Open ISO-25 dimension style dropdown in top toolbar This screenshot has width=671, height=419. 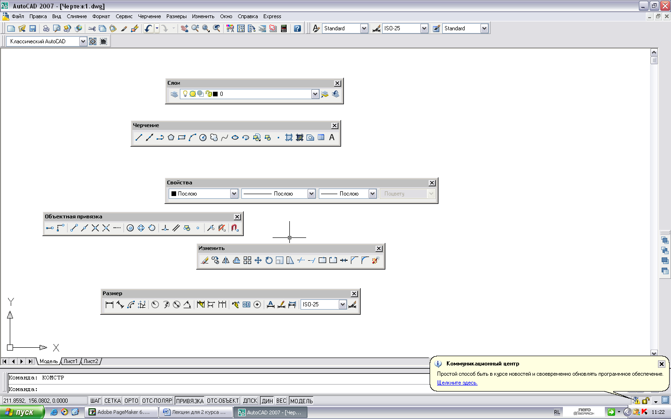click(424, 28)
